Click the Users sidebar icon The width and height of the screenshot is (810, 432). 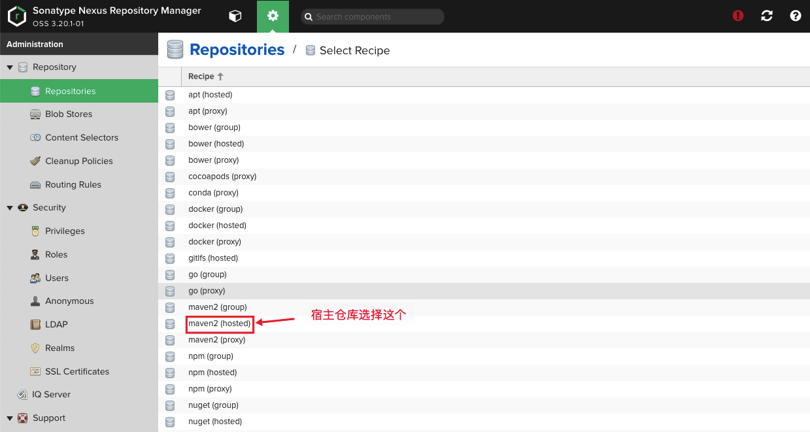click(x=35, y=278)
